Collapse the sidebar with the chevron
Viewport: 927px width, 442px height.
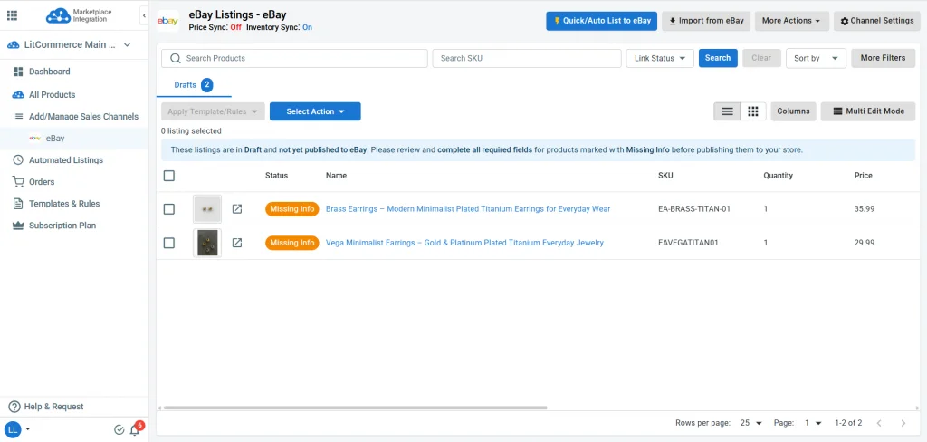[144, 15]
